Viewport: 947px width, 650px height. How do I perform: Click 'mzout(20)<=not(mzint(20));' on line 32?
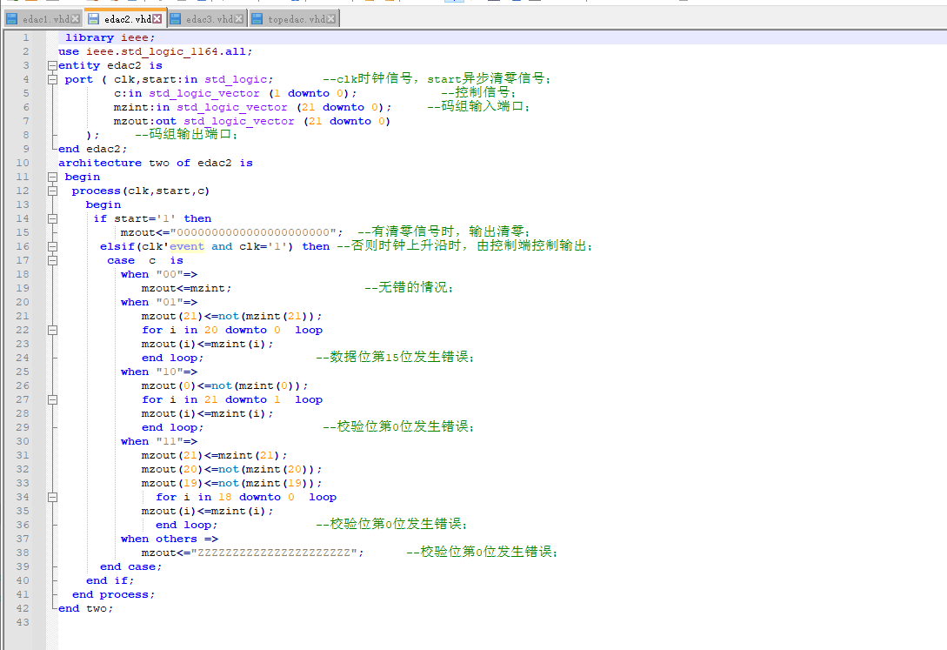232,469
